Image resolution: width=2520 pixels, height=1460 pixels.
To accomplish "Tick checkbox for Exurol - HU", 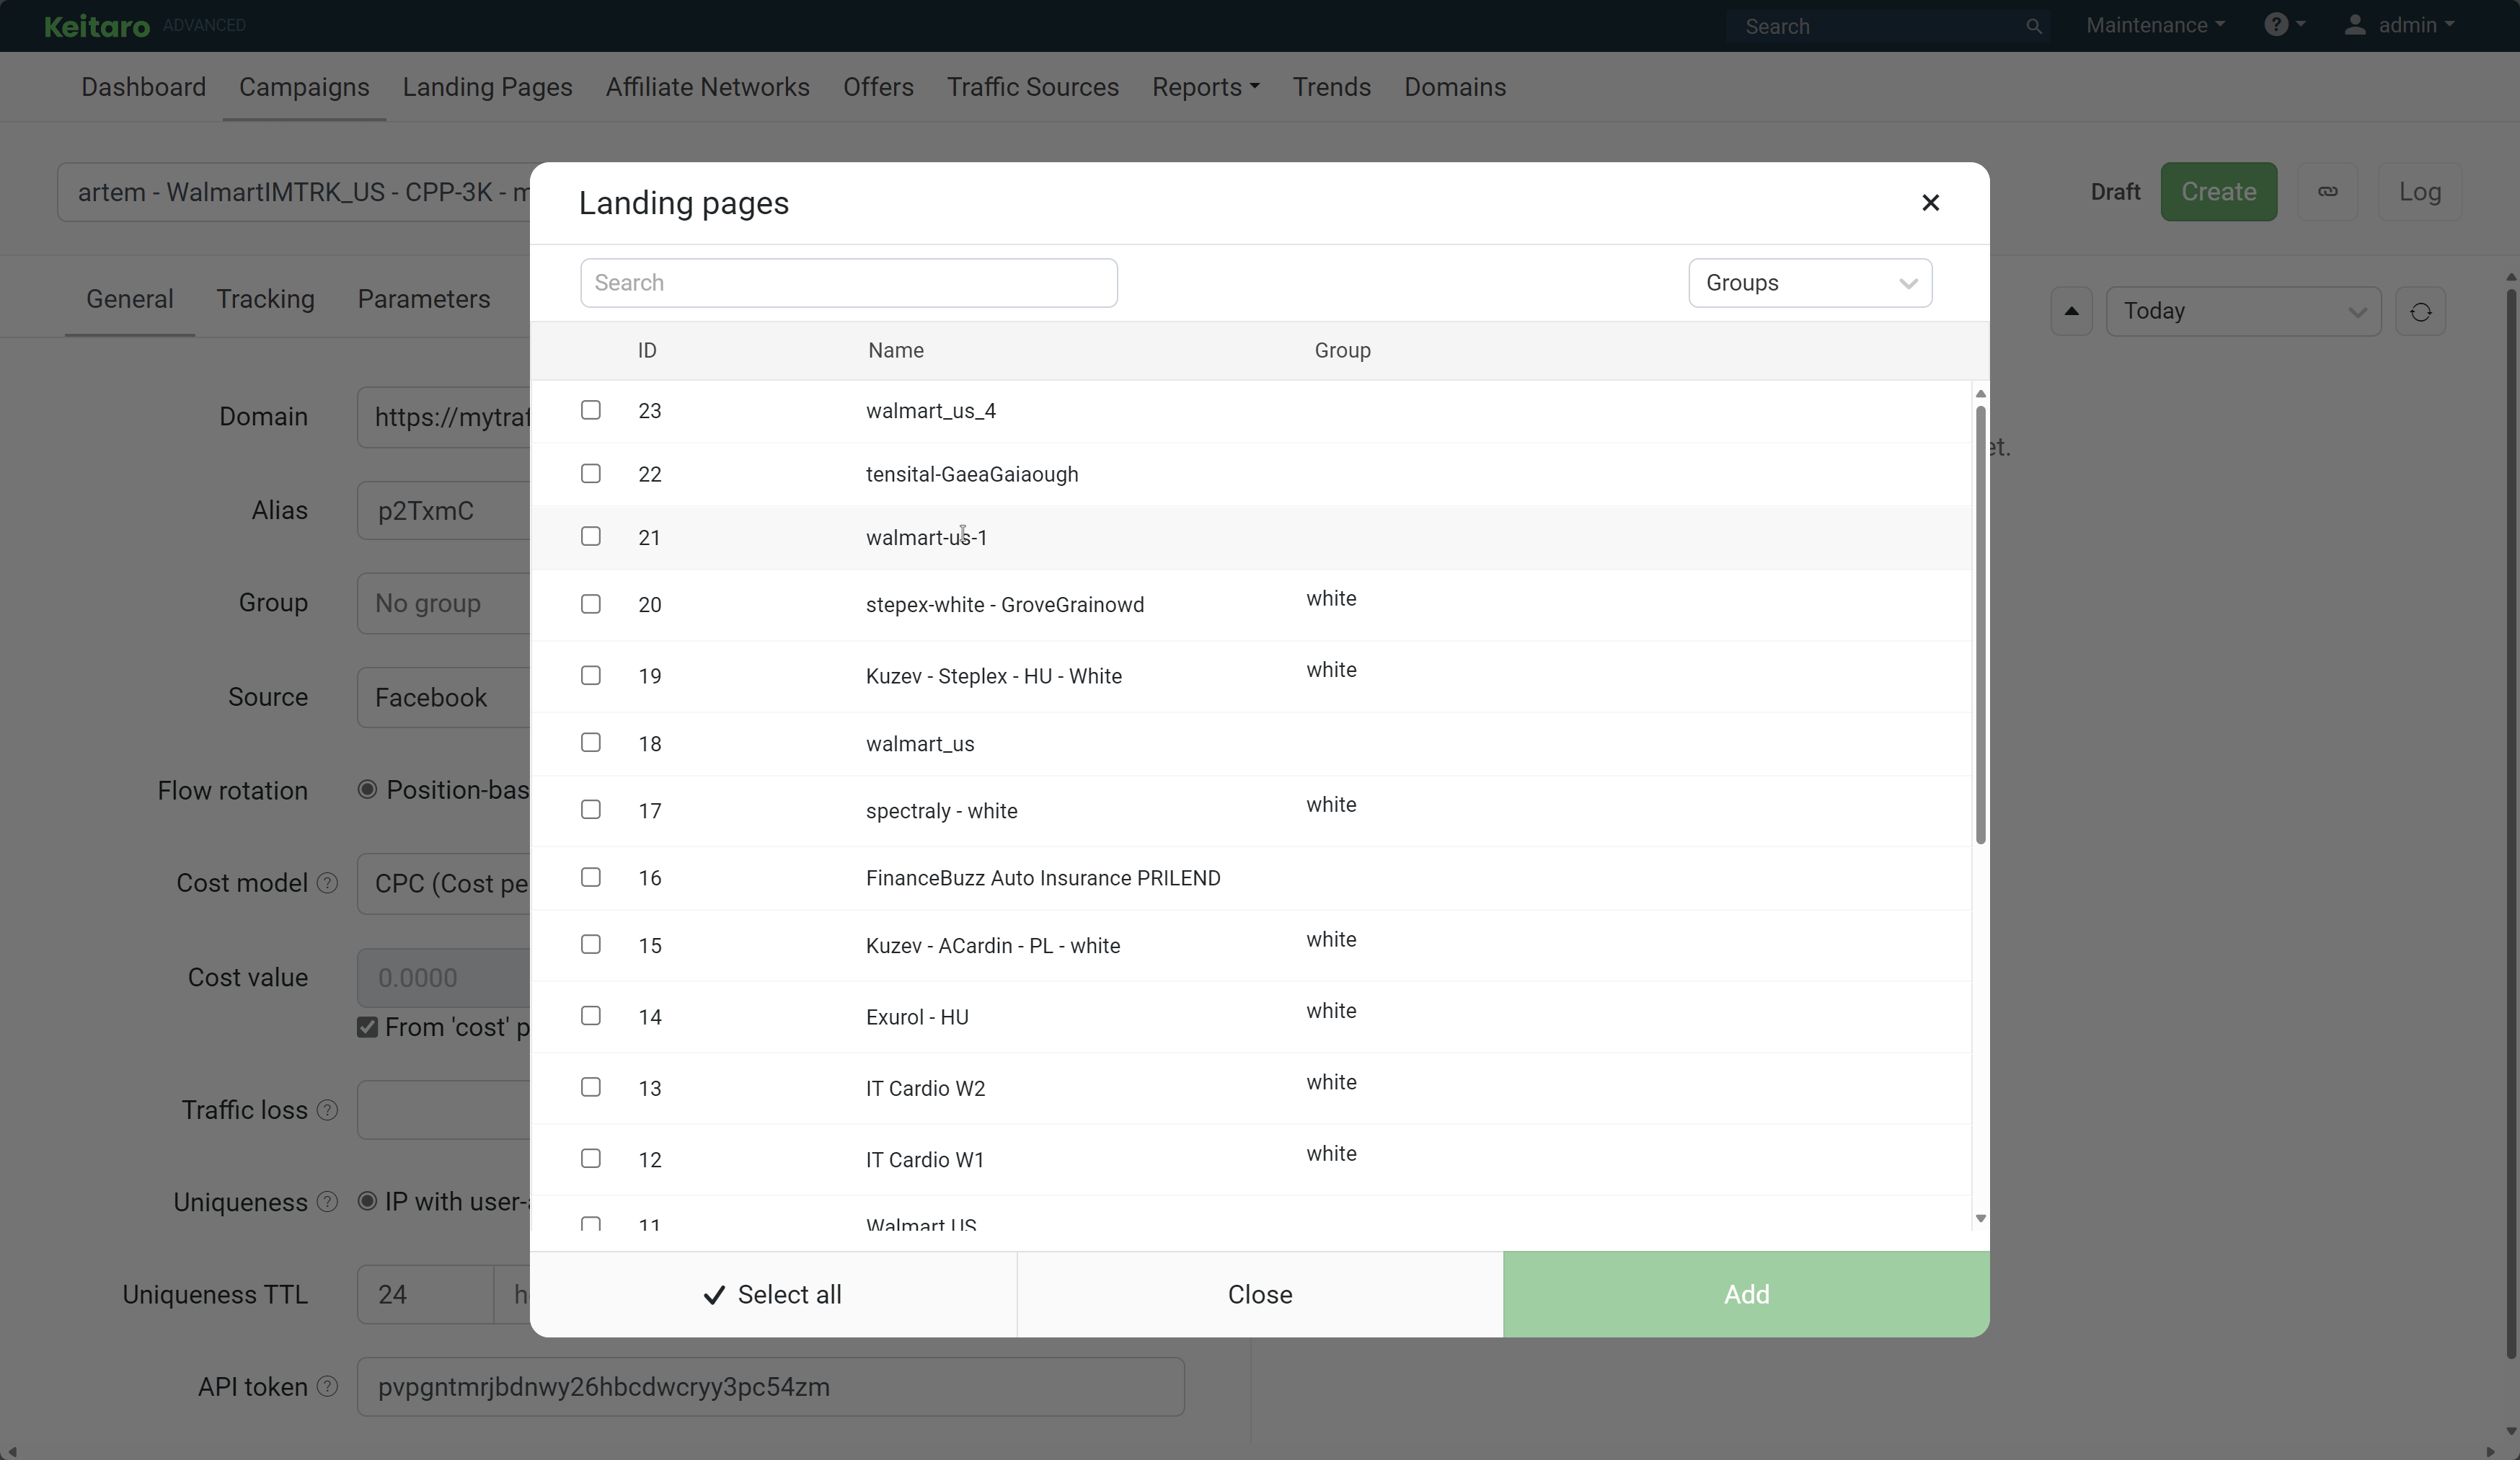I will pyautogui.click(x=591, y=1015).
